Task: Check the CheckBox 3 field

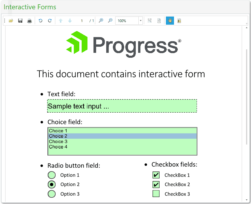Action: tap(156, 194)
